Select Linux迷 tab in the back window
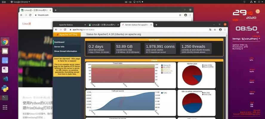Image resolution: width=265 pixels, height=119 pixels. (36, 10)
